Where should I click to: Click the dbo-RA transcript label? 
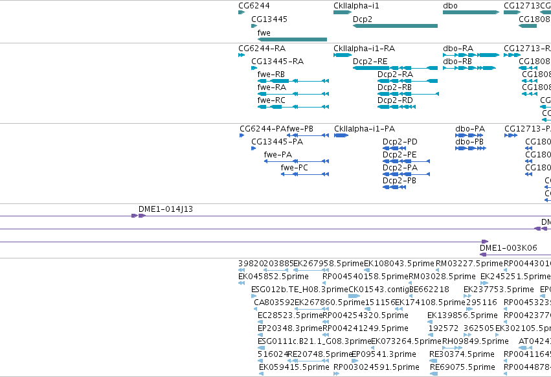coord(458,49)
